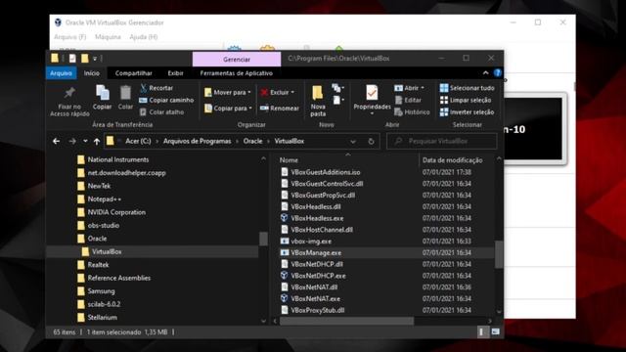Open the Explorer help icon
626x352 pixels.
498,73
